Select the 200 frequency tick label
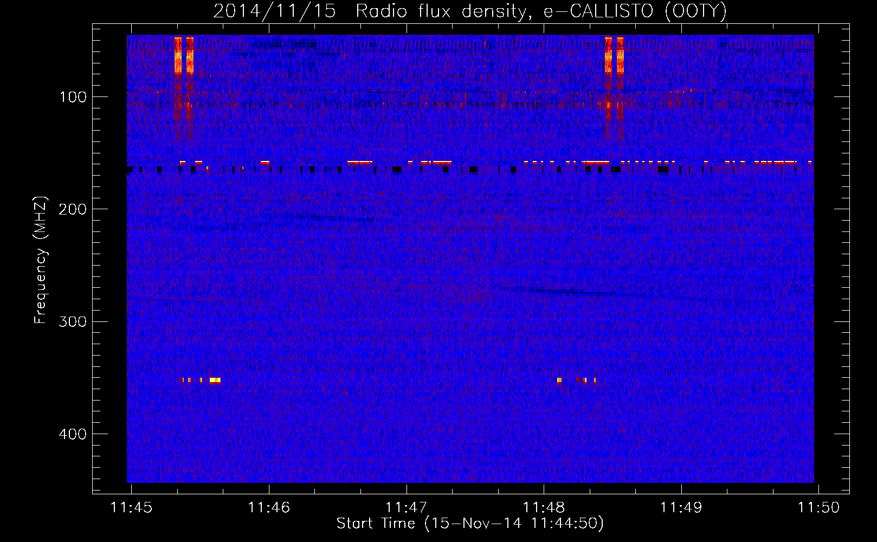This screenshot has height=542, width=877. 73,209
